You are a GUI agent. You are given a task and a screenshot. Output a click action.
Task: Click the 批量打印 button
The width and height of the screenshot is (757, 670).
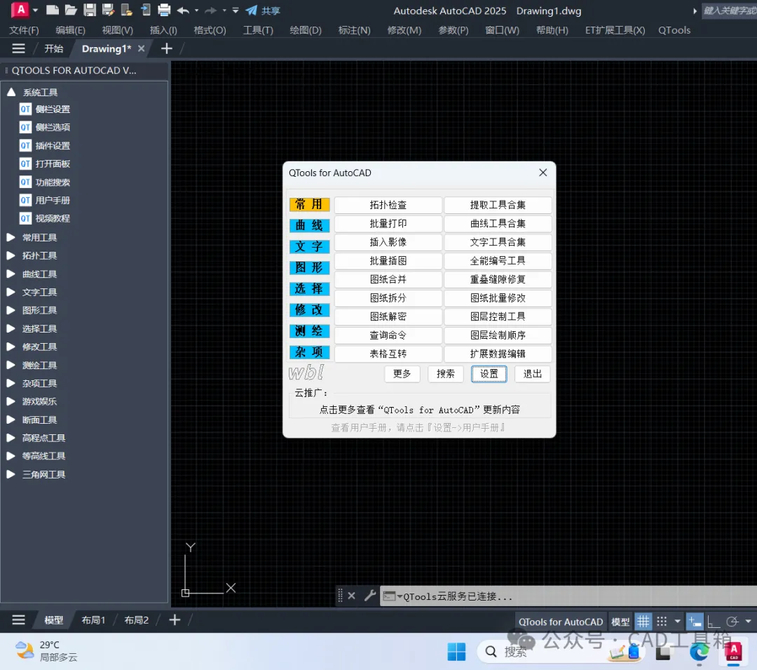point(388,224)
